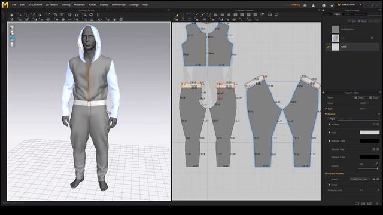The height and width of the screenshot is (215, 383).
Task: Click the Copy button in Object Browser
Action: pyautogui.click(x=362, y=21)
